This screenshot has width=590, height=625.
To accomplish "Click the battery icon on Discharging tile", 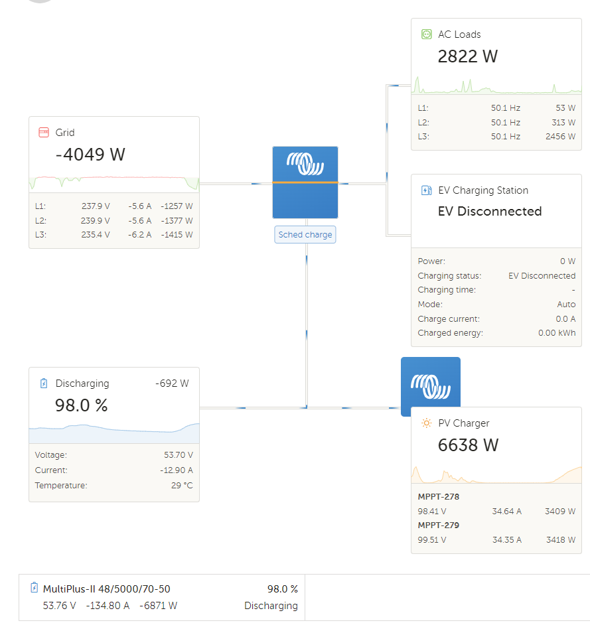I will (42, 383).
